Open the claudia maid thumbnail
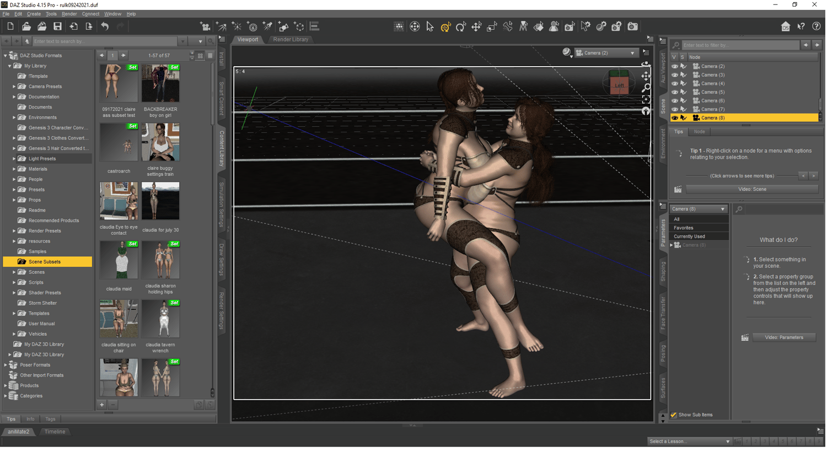 tap(119, 260)
